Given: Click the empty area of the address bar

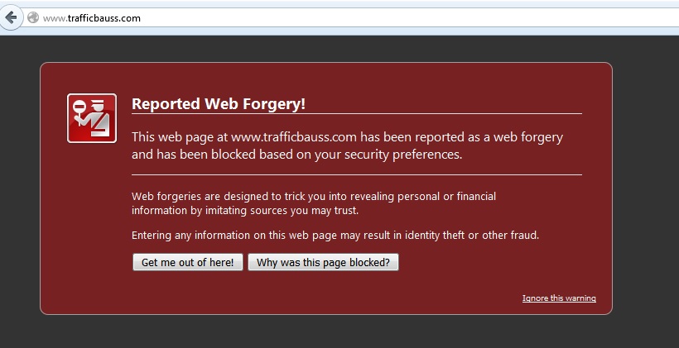Looking at the screenshot, I should tap(407, 18).
